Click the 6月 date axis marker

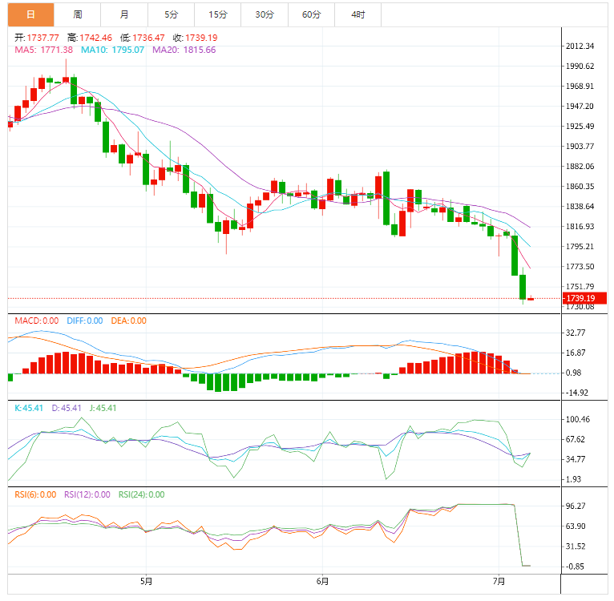click(322, 582)
